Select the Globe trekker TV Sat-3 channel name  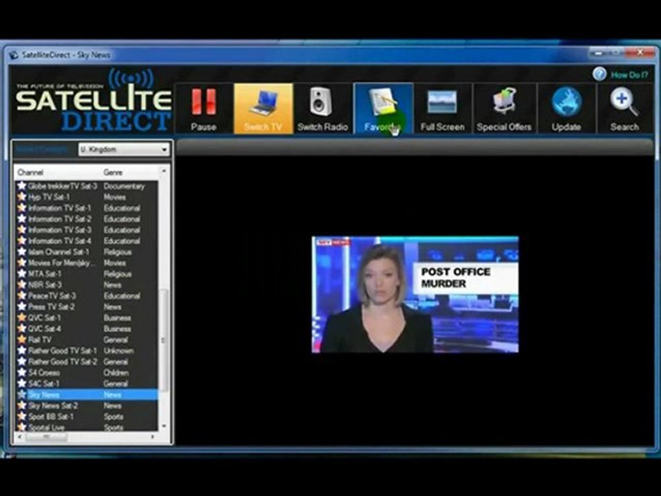[63, 186]
